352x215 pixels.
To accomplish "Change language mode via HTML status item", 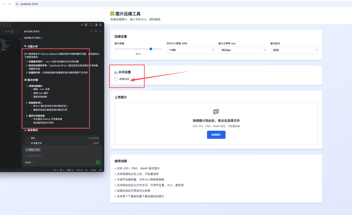I will [x=94, y=170].
